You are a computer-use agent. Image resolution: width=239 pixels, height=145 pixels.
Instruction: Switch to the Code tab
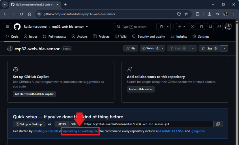[12, 37]
